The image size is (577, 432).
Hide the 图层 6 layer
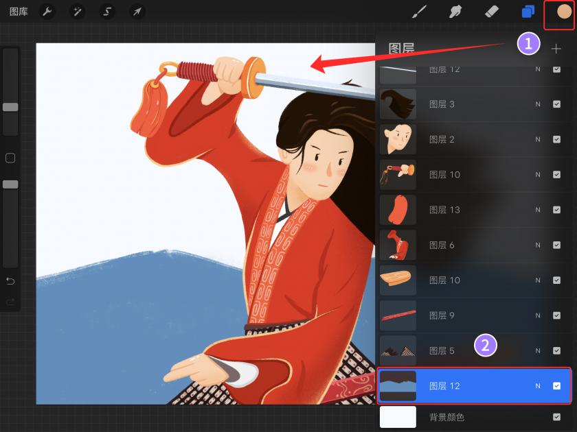click(556, 245)
